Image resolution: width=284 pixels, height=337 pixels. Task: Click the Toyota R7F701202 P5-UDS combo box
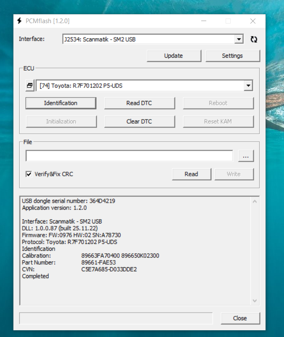click(144, 85)
